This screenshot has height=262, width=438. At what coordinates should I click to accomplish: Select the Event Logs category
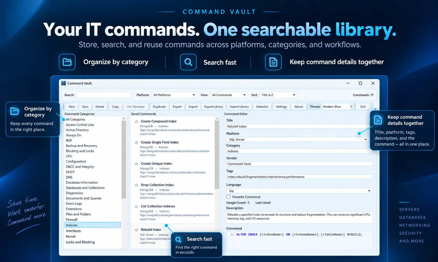coord(74,204)
